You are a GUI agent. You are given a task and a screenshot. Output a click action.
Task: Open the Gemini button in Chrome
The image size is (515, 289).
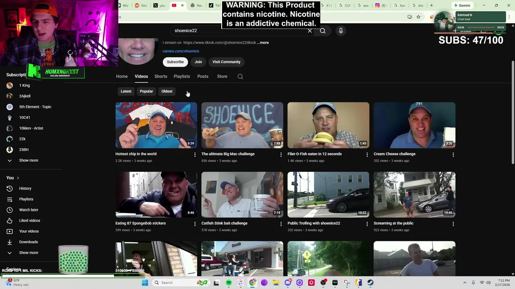click(462, 5)
